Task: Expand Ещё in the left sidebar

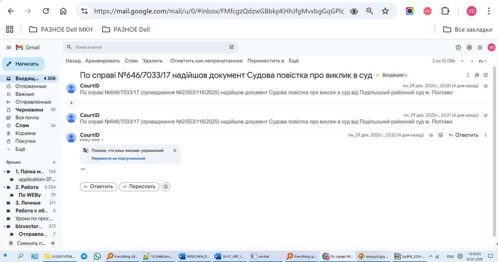Action: (x=20, y=149)
